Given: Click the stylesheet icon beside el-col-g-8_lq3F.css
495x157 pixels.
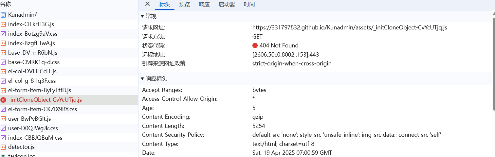Looking at the screenshot, I should tap(3, 81).
